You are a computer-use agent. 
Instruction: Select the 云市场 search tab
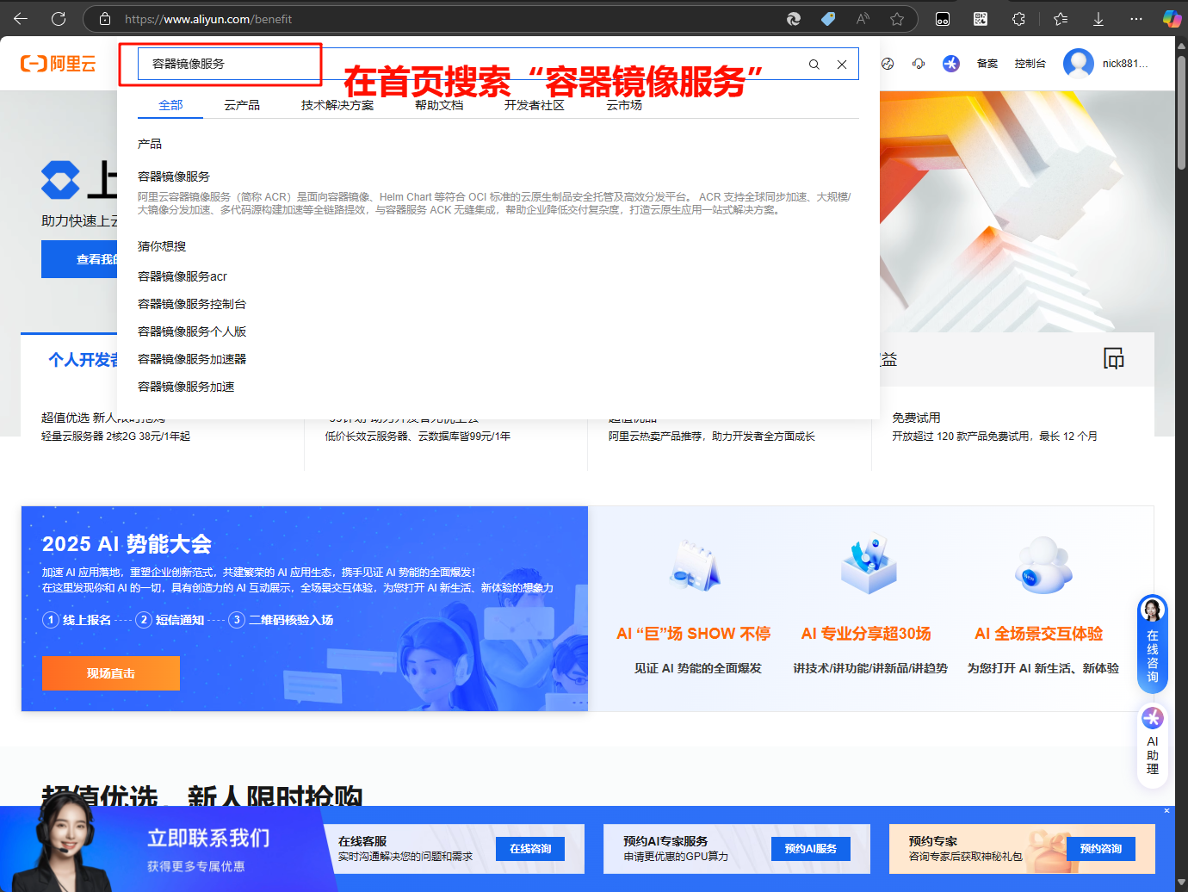coord(624,105)
